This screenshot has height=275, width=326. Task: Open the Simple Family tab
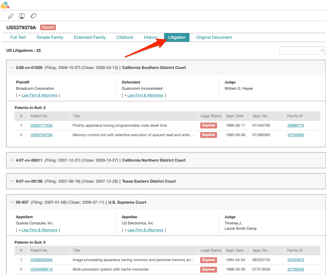(x=50, y=37)
